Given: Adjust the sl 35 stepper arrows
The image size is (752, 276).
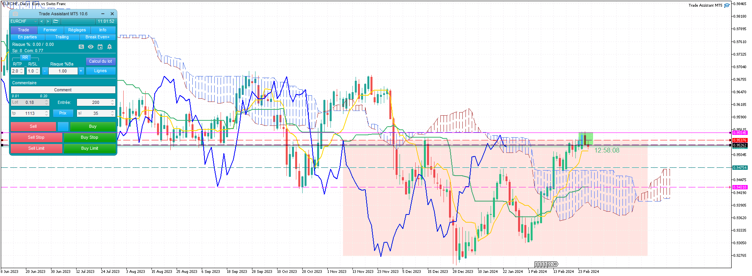Looking at the screenshot, I should tap(113, 113).
